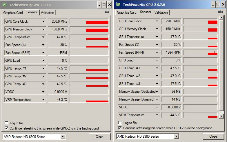
Task: Open VRM Temperature dropdown in left window
Action: [43, 100]
